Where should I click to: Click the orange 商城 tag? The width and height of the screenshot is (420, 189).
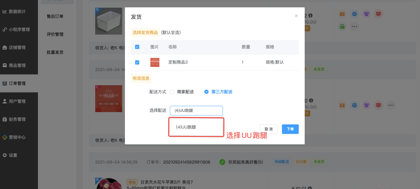(132, 182)
